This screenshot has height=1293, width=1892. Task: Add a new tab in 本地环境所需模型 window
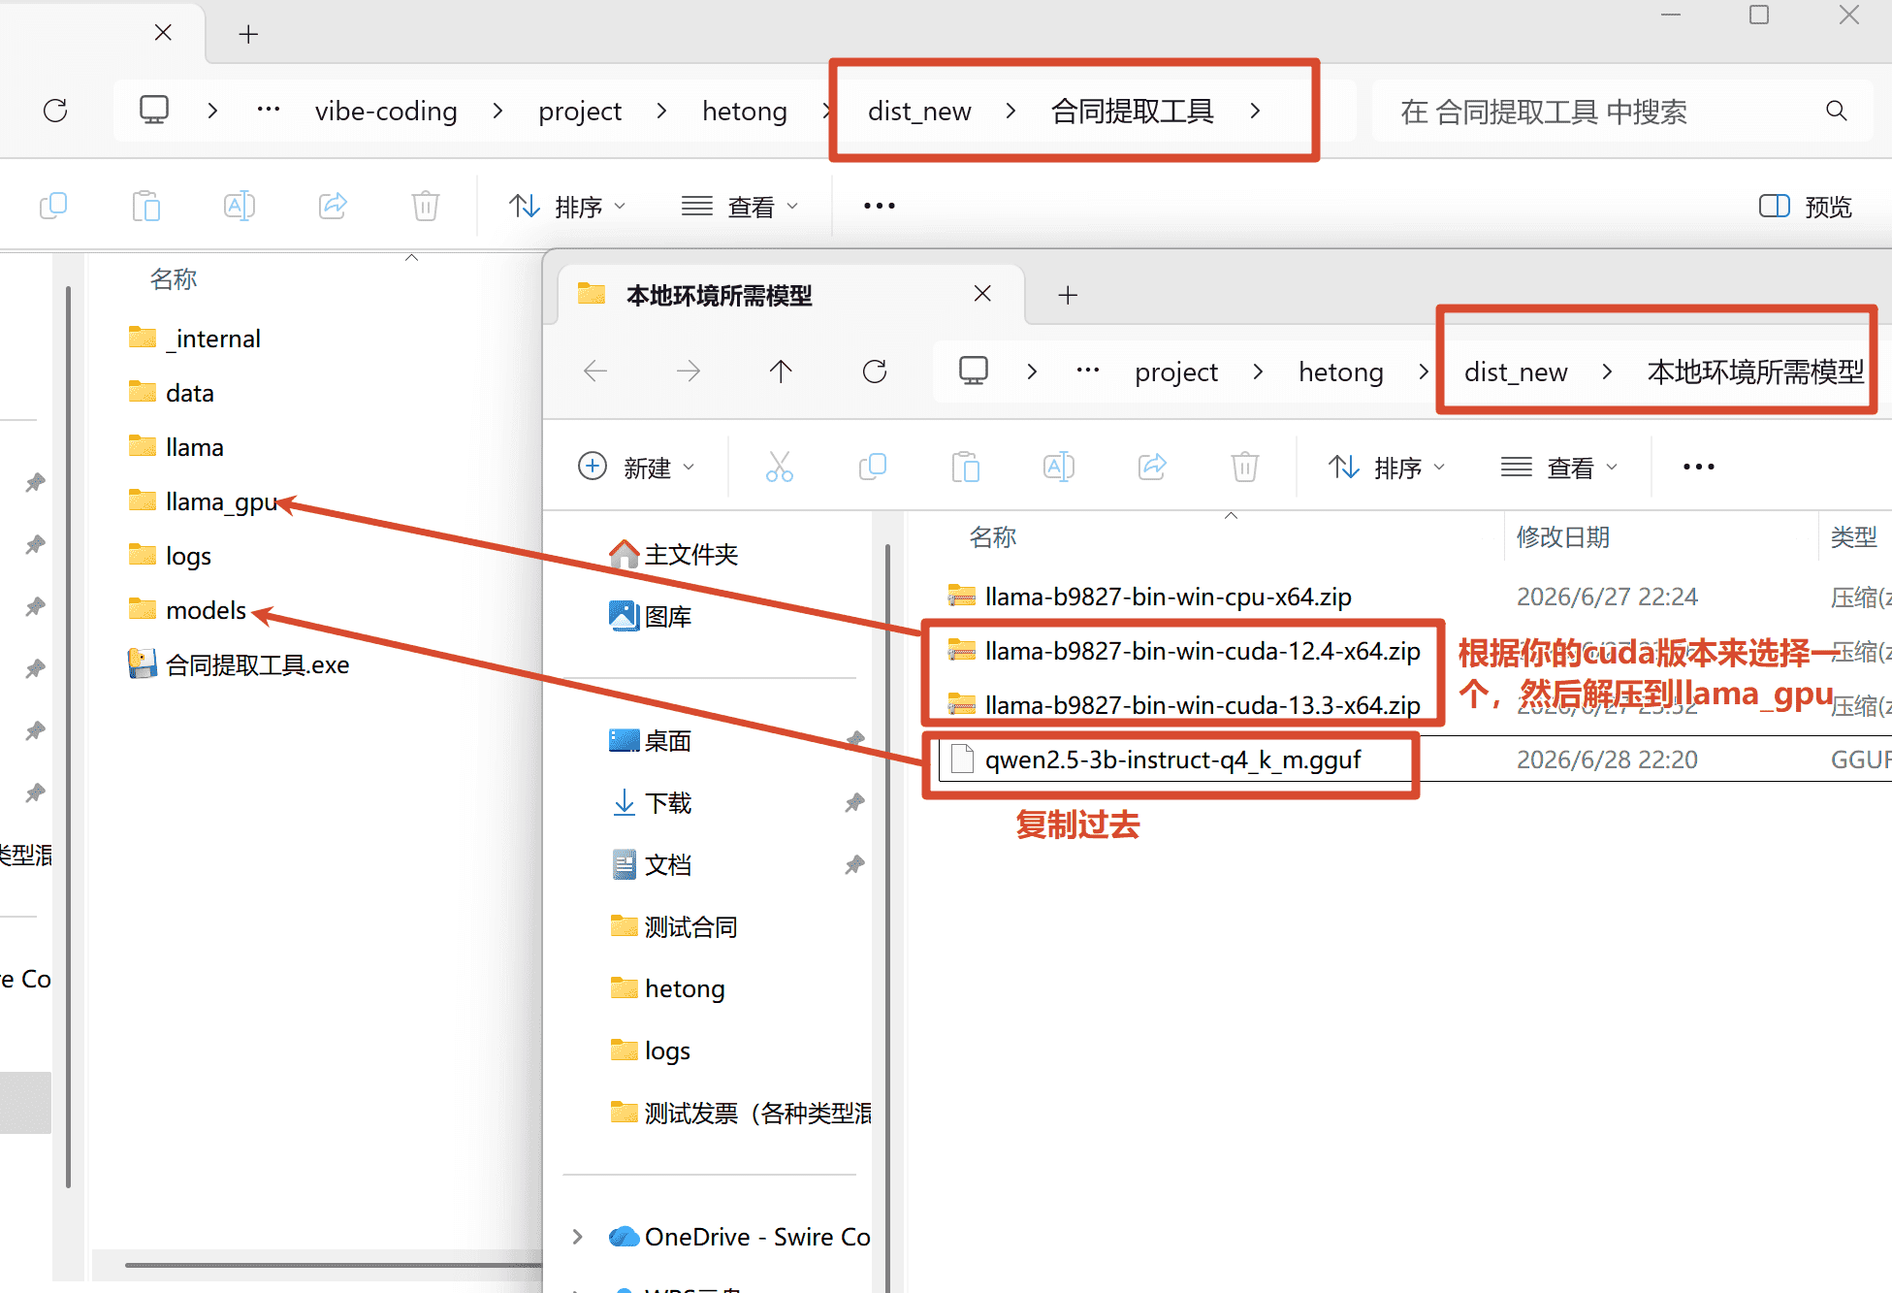coord(1068,295)
